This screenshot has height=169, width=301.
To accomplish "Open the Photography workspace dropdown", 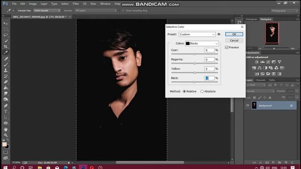I will coord(284,11).
